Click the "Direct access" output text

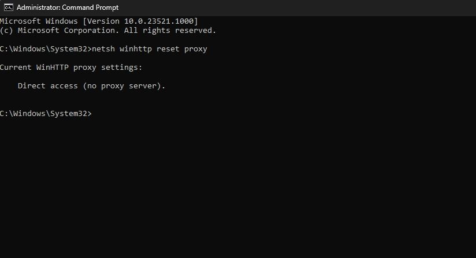click(47, 86)
